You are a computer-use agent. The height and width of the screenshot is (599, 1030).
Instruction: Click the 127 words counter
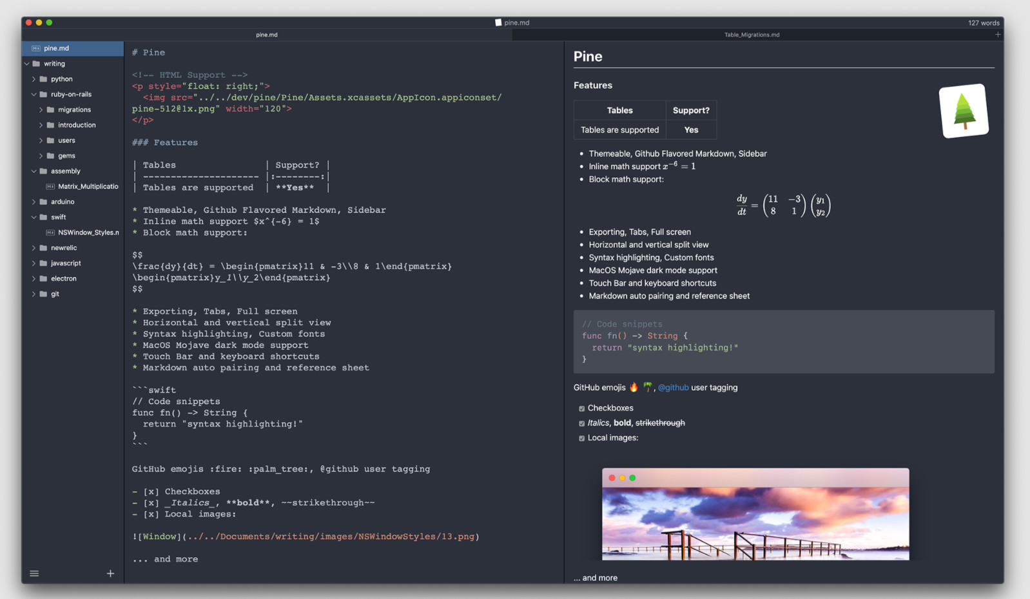click(984, 23)
